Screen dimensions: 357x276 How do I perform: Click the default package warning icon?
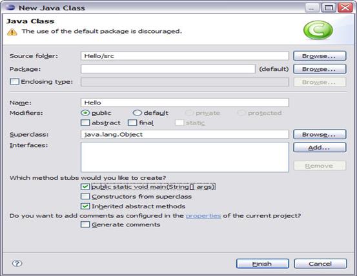pyautogui.click(x=12, y=32)
